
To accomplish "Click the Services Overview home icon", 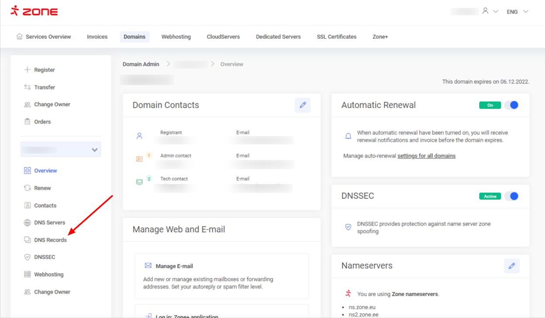I will (19, 37).
